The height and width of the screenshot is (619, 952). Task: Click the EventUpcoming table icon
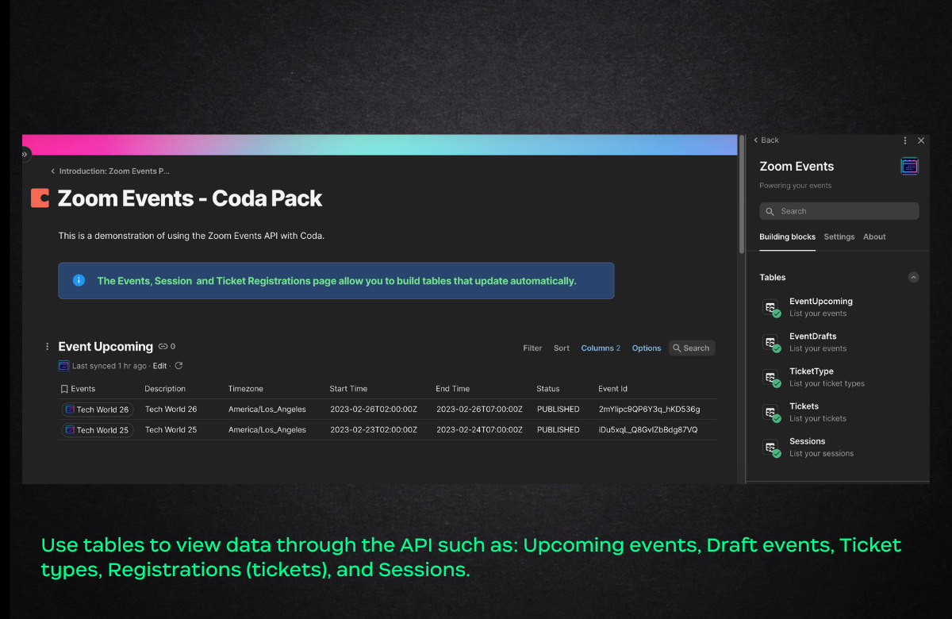(771, 308)
